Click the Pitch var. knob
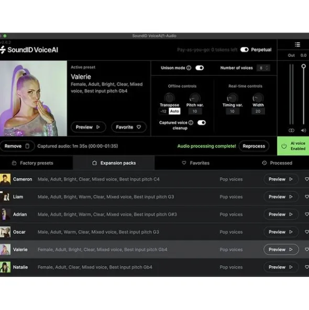This screenshot has width=309, height=310. (195, 98)
